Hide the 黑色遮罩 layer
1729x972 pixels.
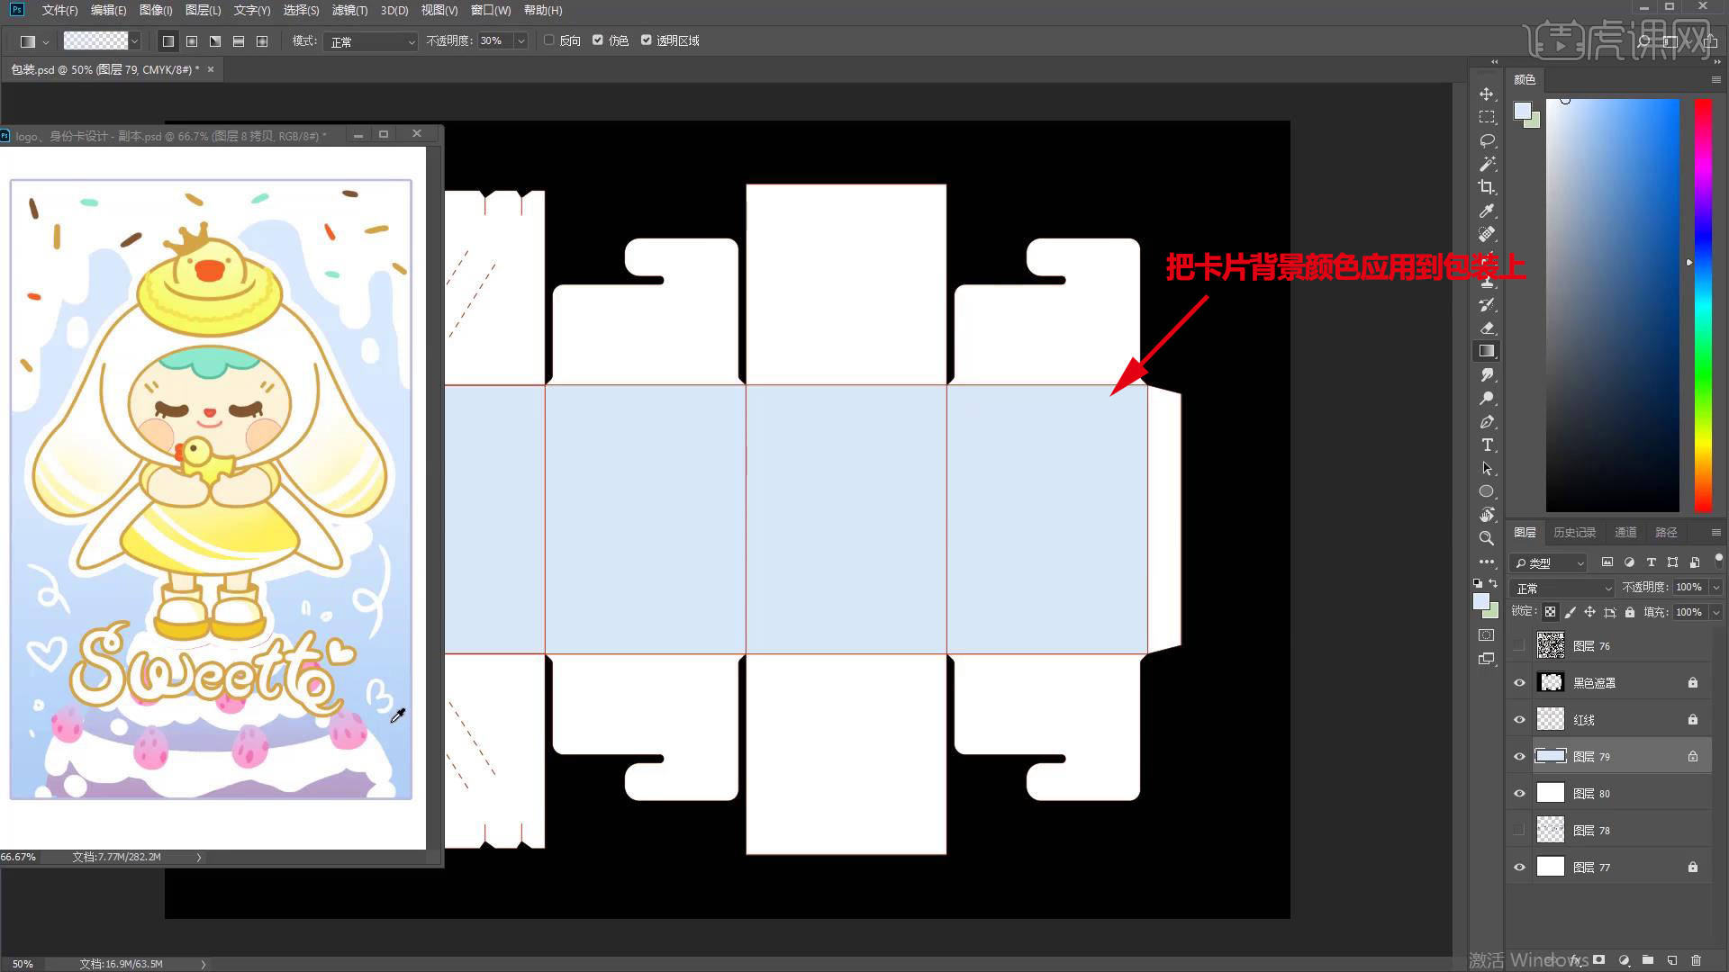1519,683
